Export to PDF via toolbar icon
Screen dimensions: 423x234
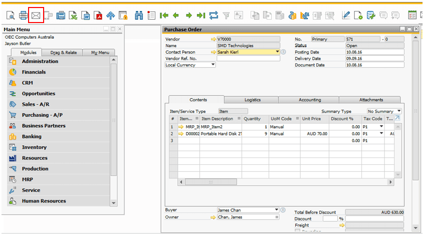click(x=98, y=16)
